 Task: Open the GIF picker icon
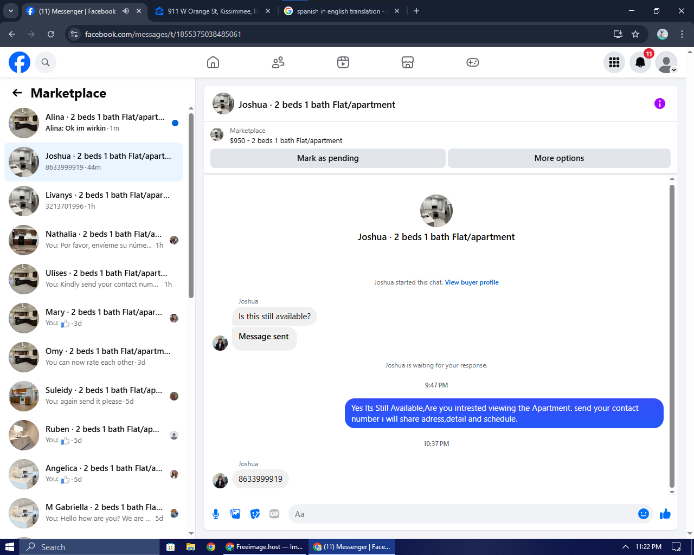pyautogui.click(x=274, y=514)
